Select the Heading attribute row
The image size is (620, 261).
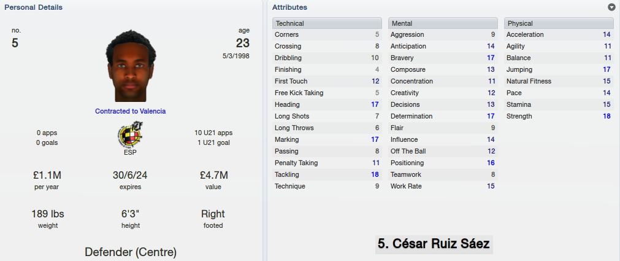(327, 105)
